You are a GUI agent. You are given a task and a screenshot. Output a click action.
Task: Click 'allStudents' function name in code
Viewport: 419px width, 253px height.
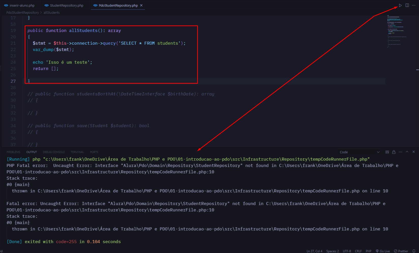[83, 30]
